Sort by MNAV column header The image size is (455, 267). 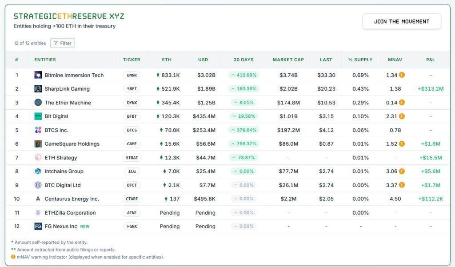[x=395, y=60]
